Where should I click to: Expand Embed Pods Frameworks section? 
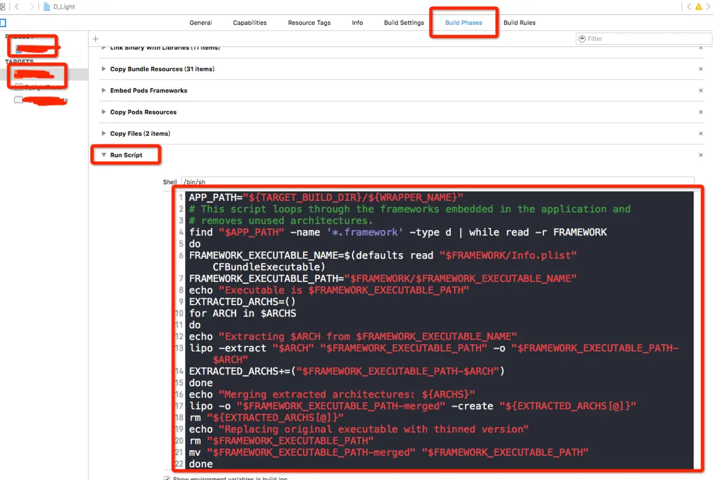coord(104,90)
